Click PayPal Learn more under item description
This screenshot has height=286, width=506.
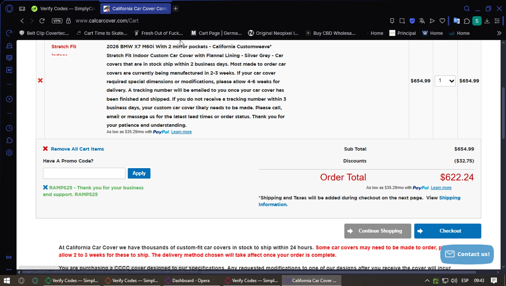click(x=181, y=132)
